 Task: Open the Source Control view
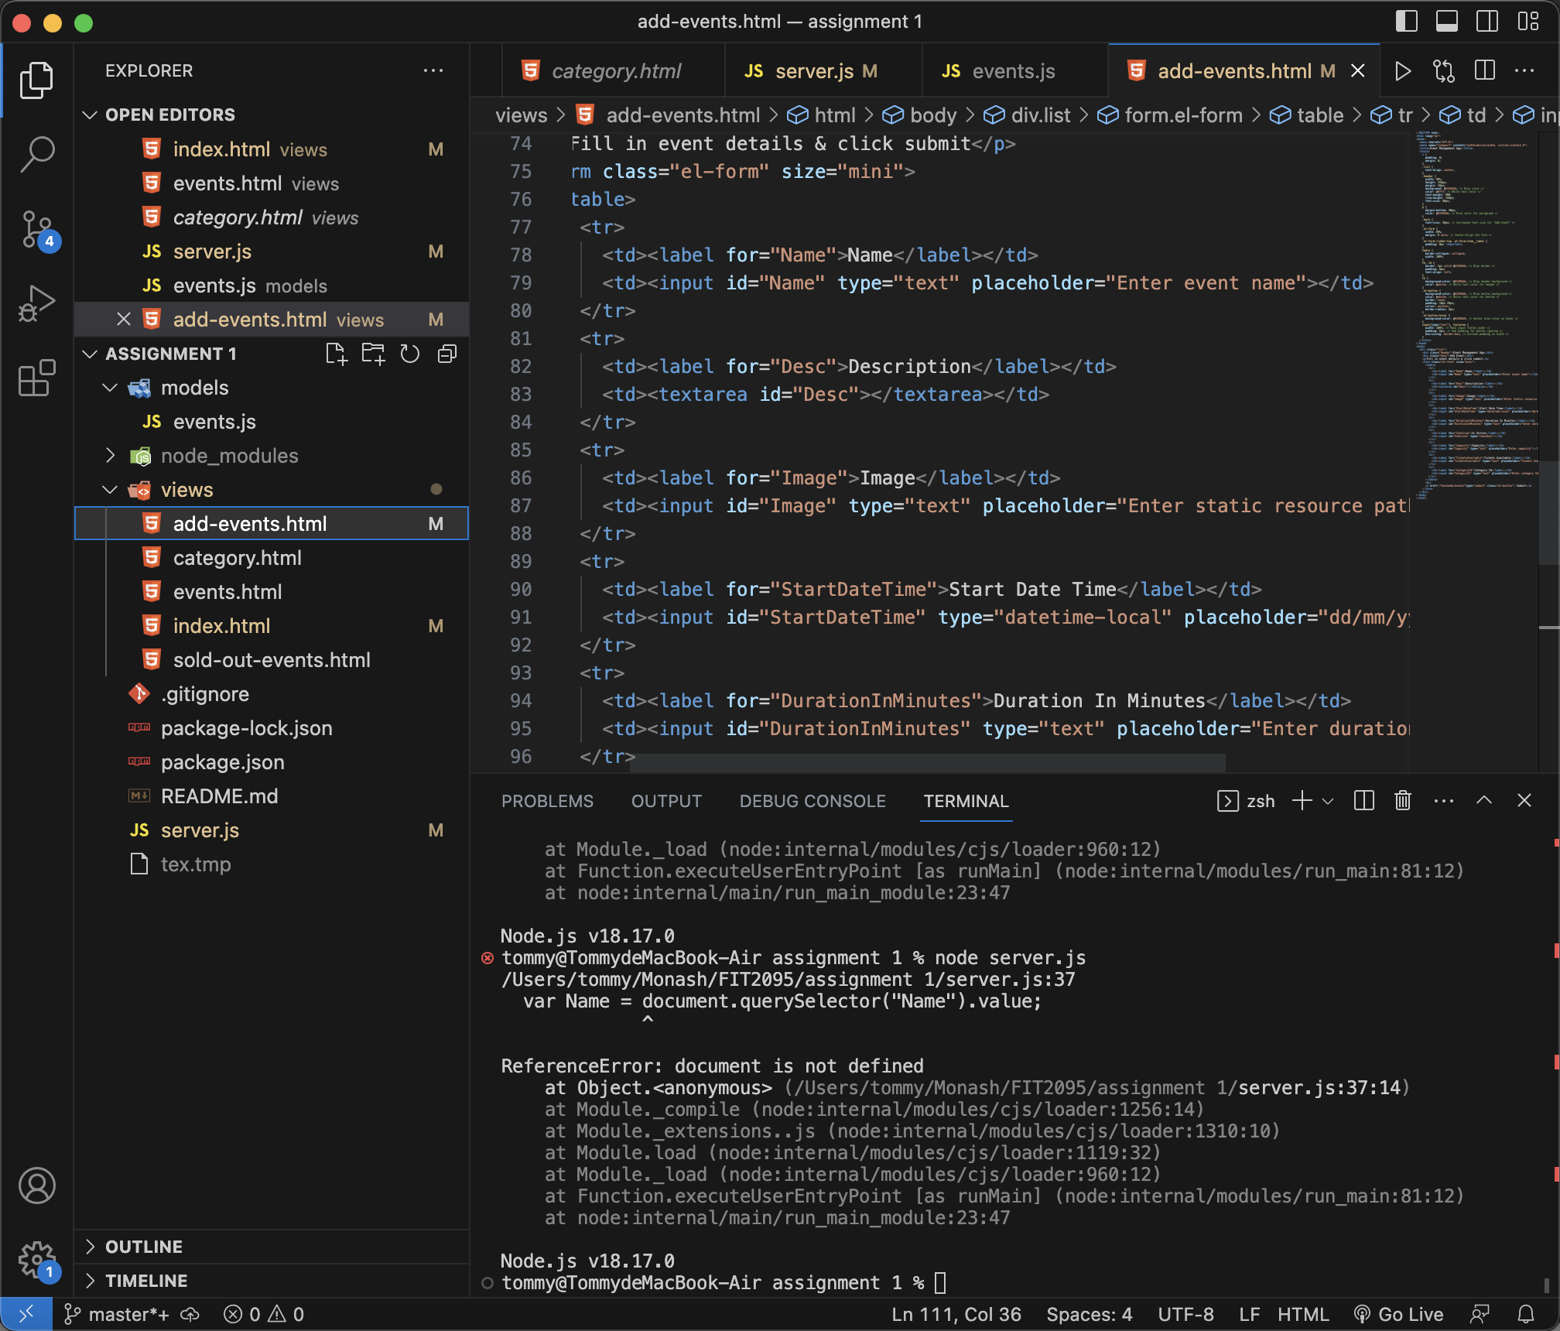(x=36, y=229)
